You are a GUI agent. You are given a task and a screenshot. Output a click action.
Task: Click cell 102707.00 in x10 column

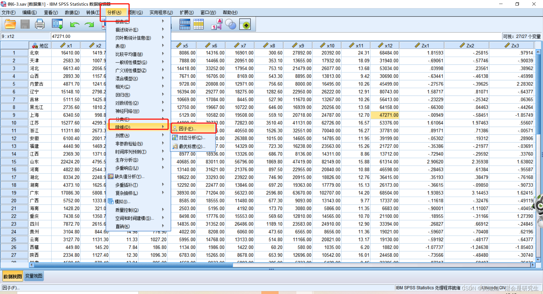tap(327, 193)
